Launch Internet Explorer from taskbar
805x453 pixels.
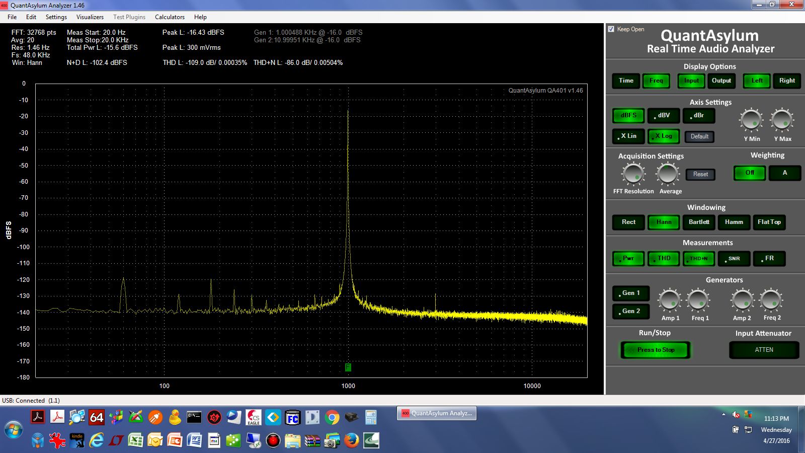click(x=97, y=441)
